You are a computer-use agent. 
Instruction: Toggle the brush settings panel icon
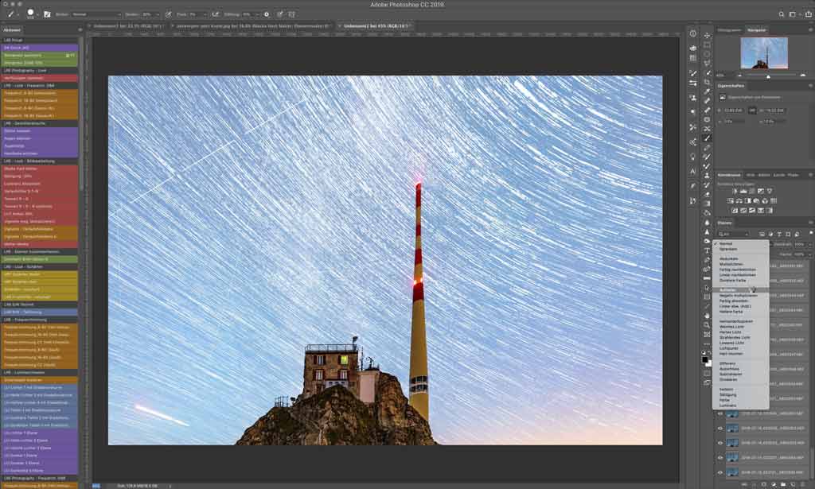[47, 14]
